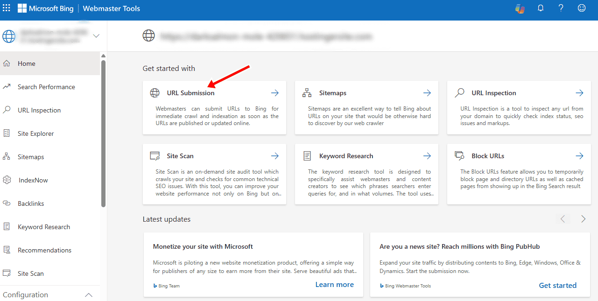This screenshot has height=301, width=598.
Task: Click the hierarchy icon on Sitemaps card
Action: tap(307, 93)
